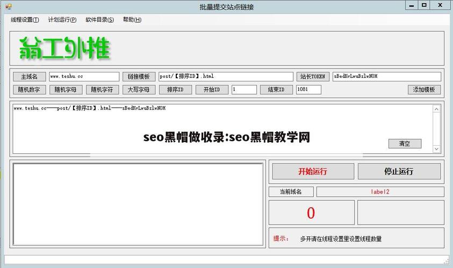Start the run with 开始运行

click(313, 172)
